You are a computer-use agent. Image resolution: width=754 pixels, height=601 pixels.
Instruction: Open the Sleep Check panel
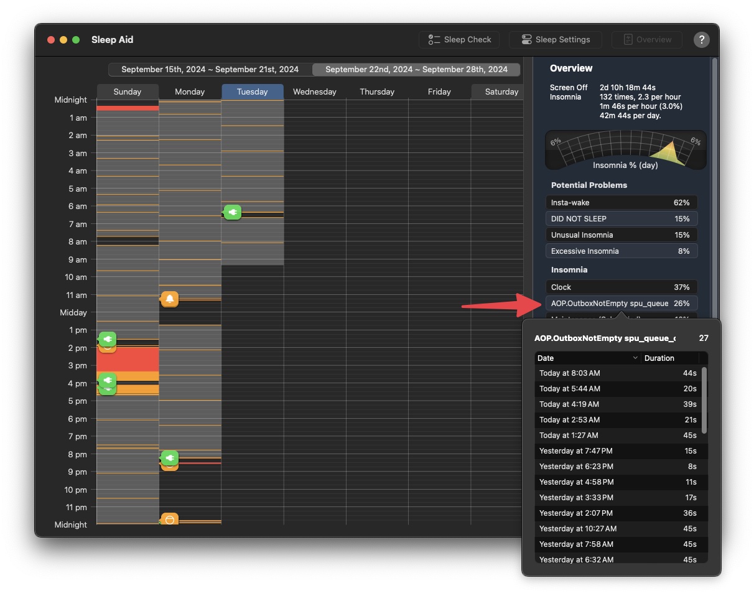click(460, 39)
